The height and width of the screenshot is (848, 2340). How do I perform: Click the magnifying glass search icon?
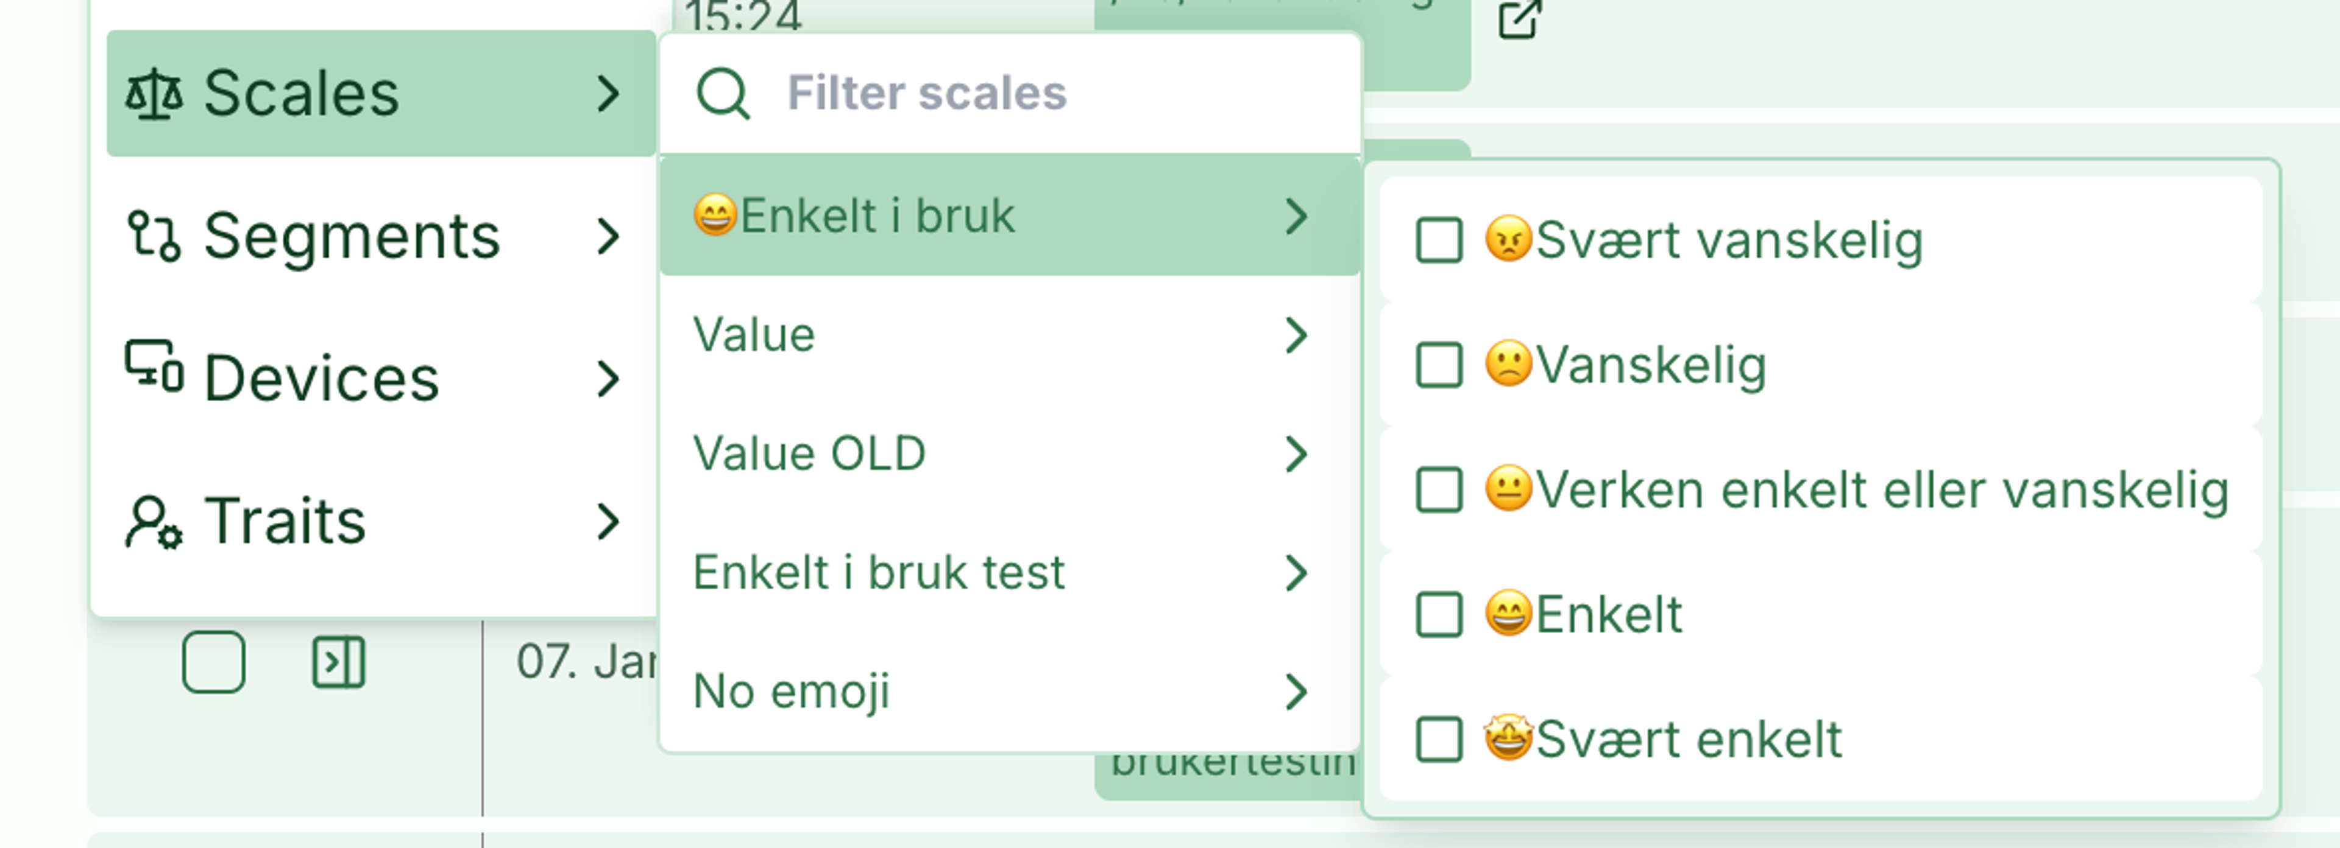pos(723,94)
